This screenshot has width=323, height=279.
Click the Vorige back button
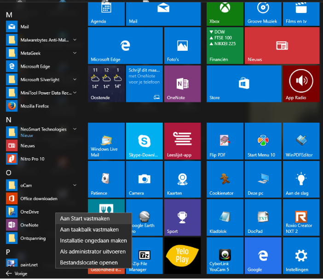[17, 273]
